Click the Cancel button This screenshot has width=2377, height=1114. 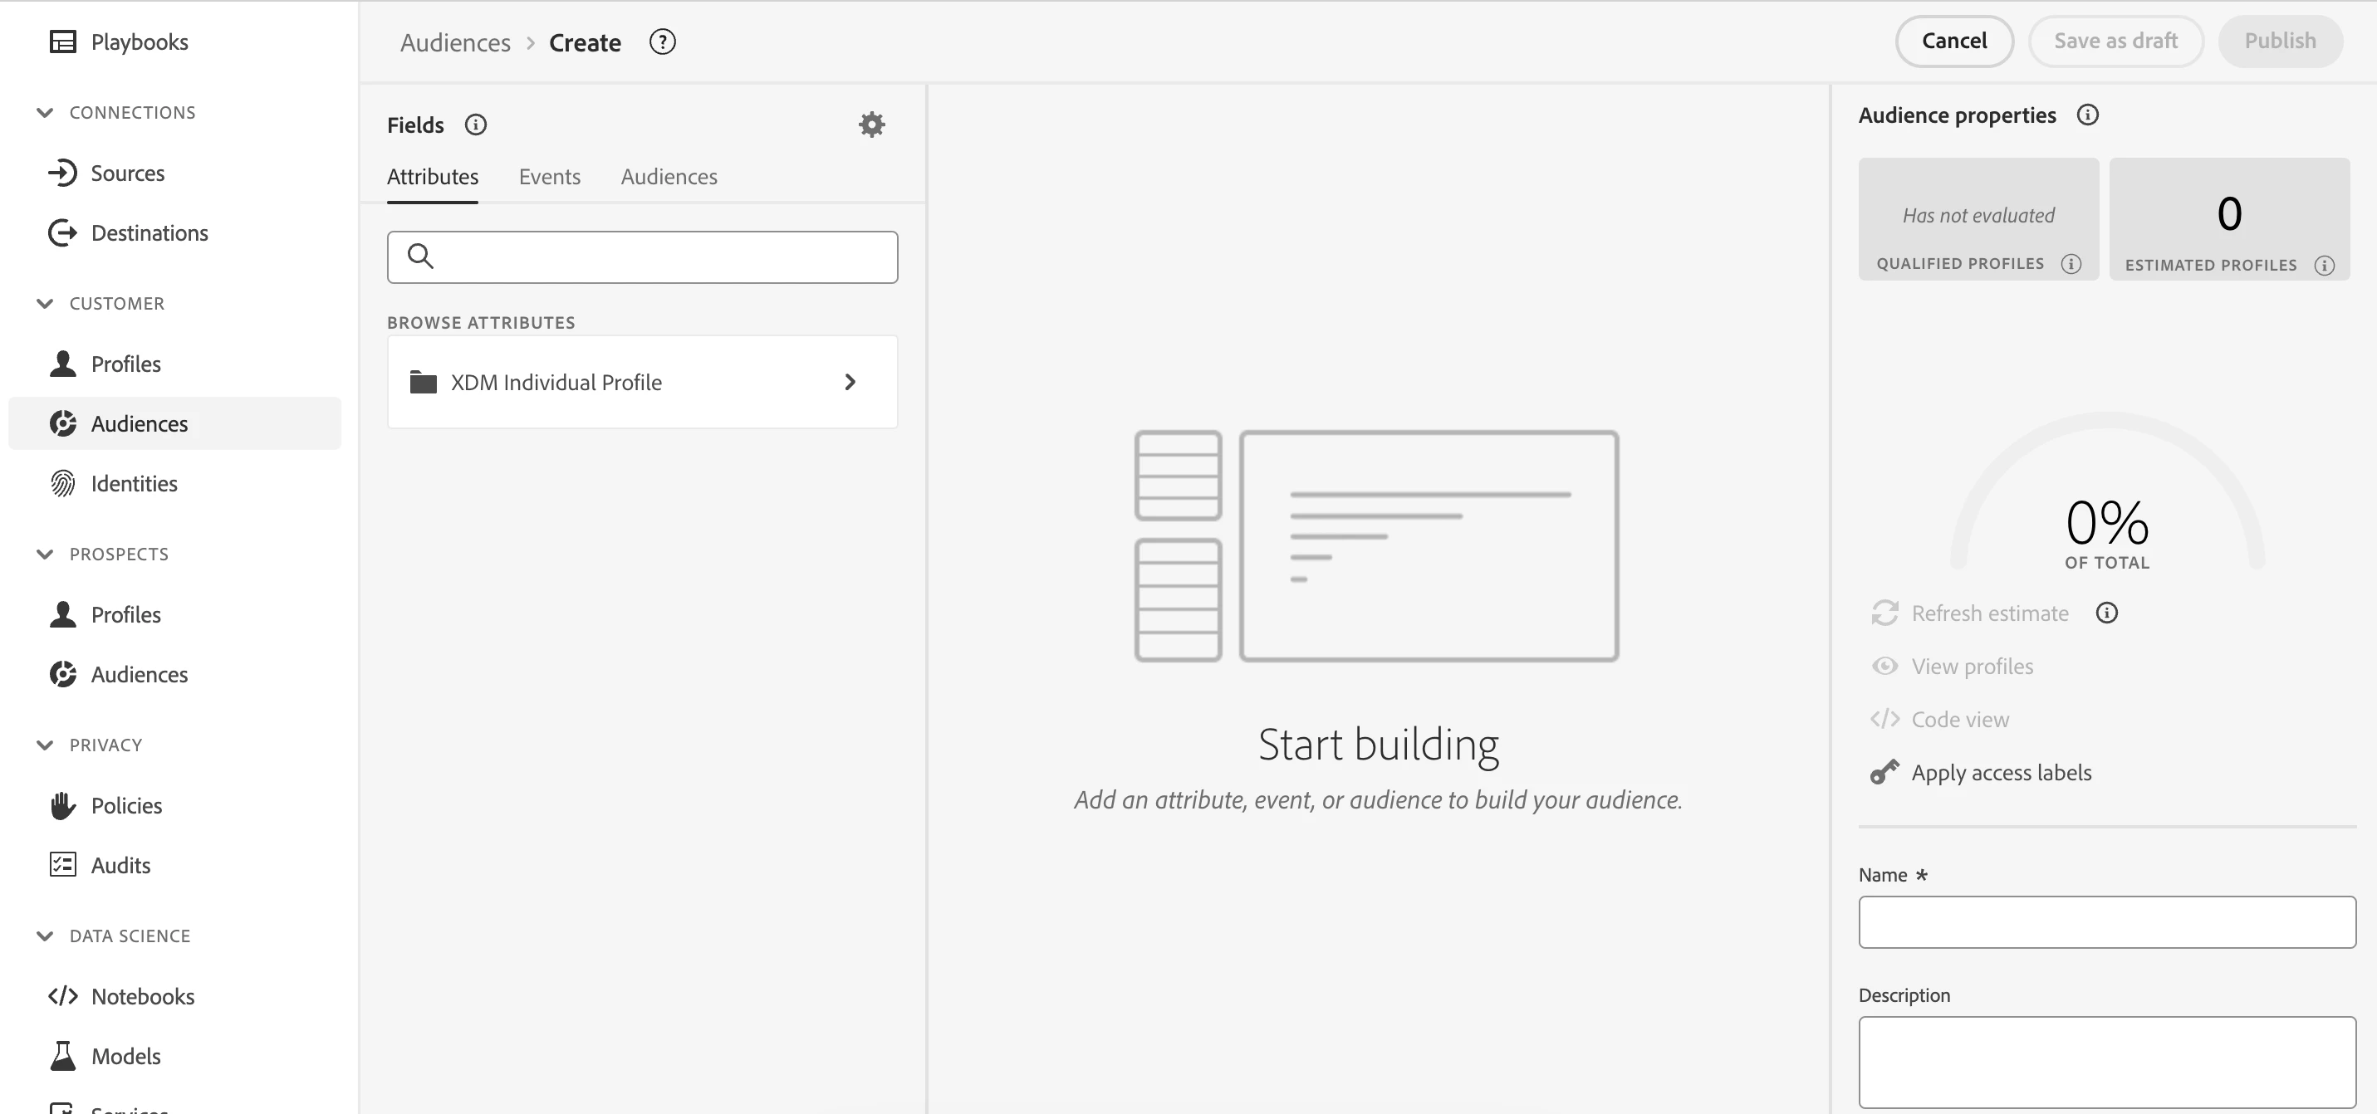coord(1953,41)
